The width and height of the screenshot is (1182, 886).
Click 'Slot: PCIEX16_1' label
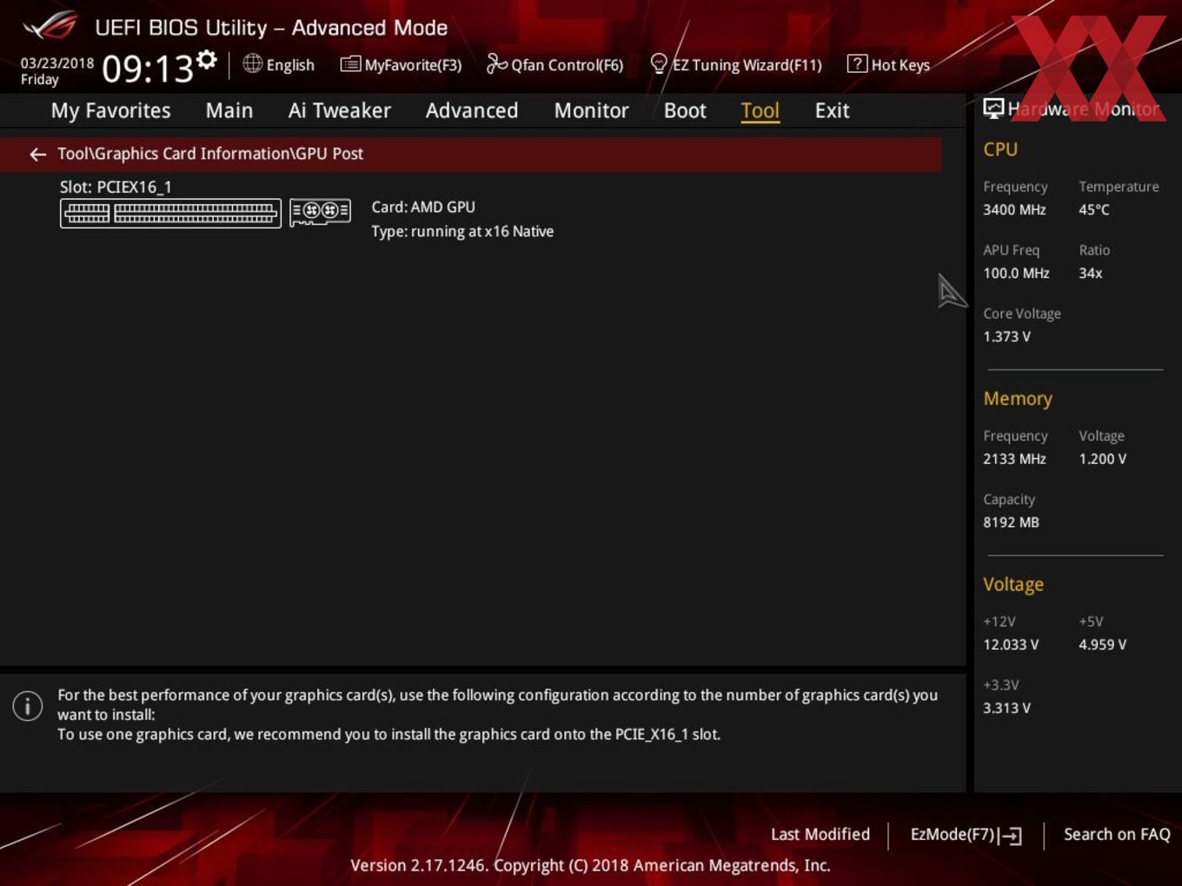(116, 187)
